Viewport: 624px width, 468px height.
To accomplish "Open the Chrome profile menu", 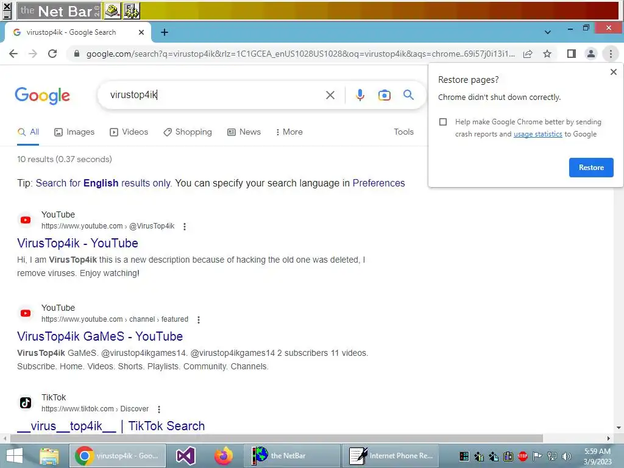I will tap(591, 54).
